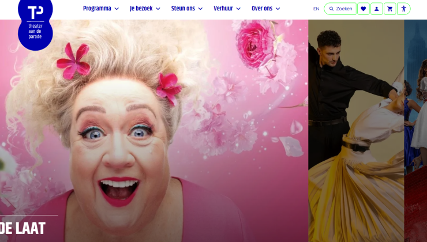Open the DE LAAT show title

tap(23, 228)
